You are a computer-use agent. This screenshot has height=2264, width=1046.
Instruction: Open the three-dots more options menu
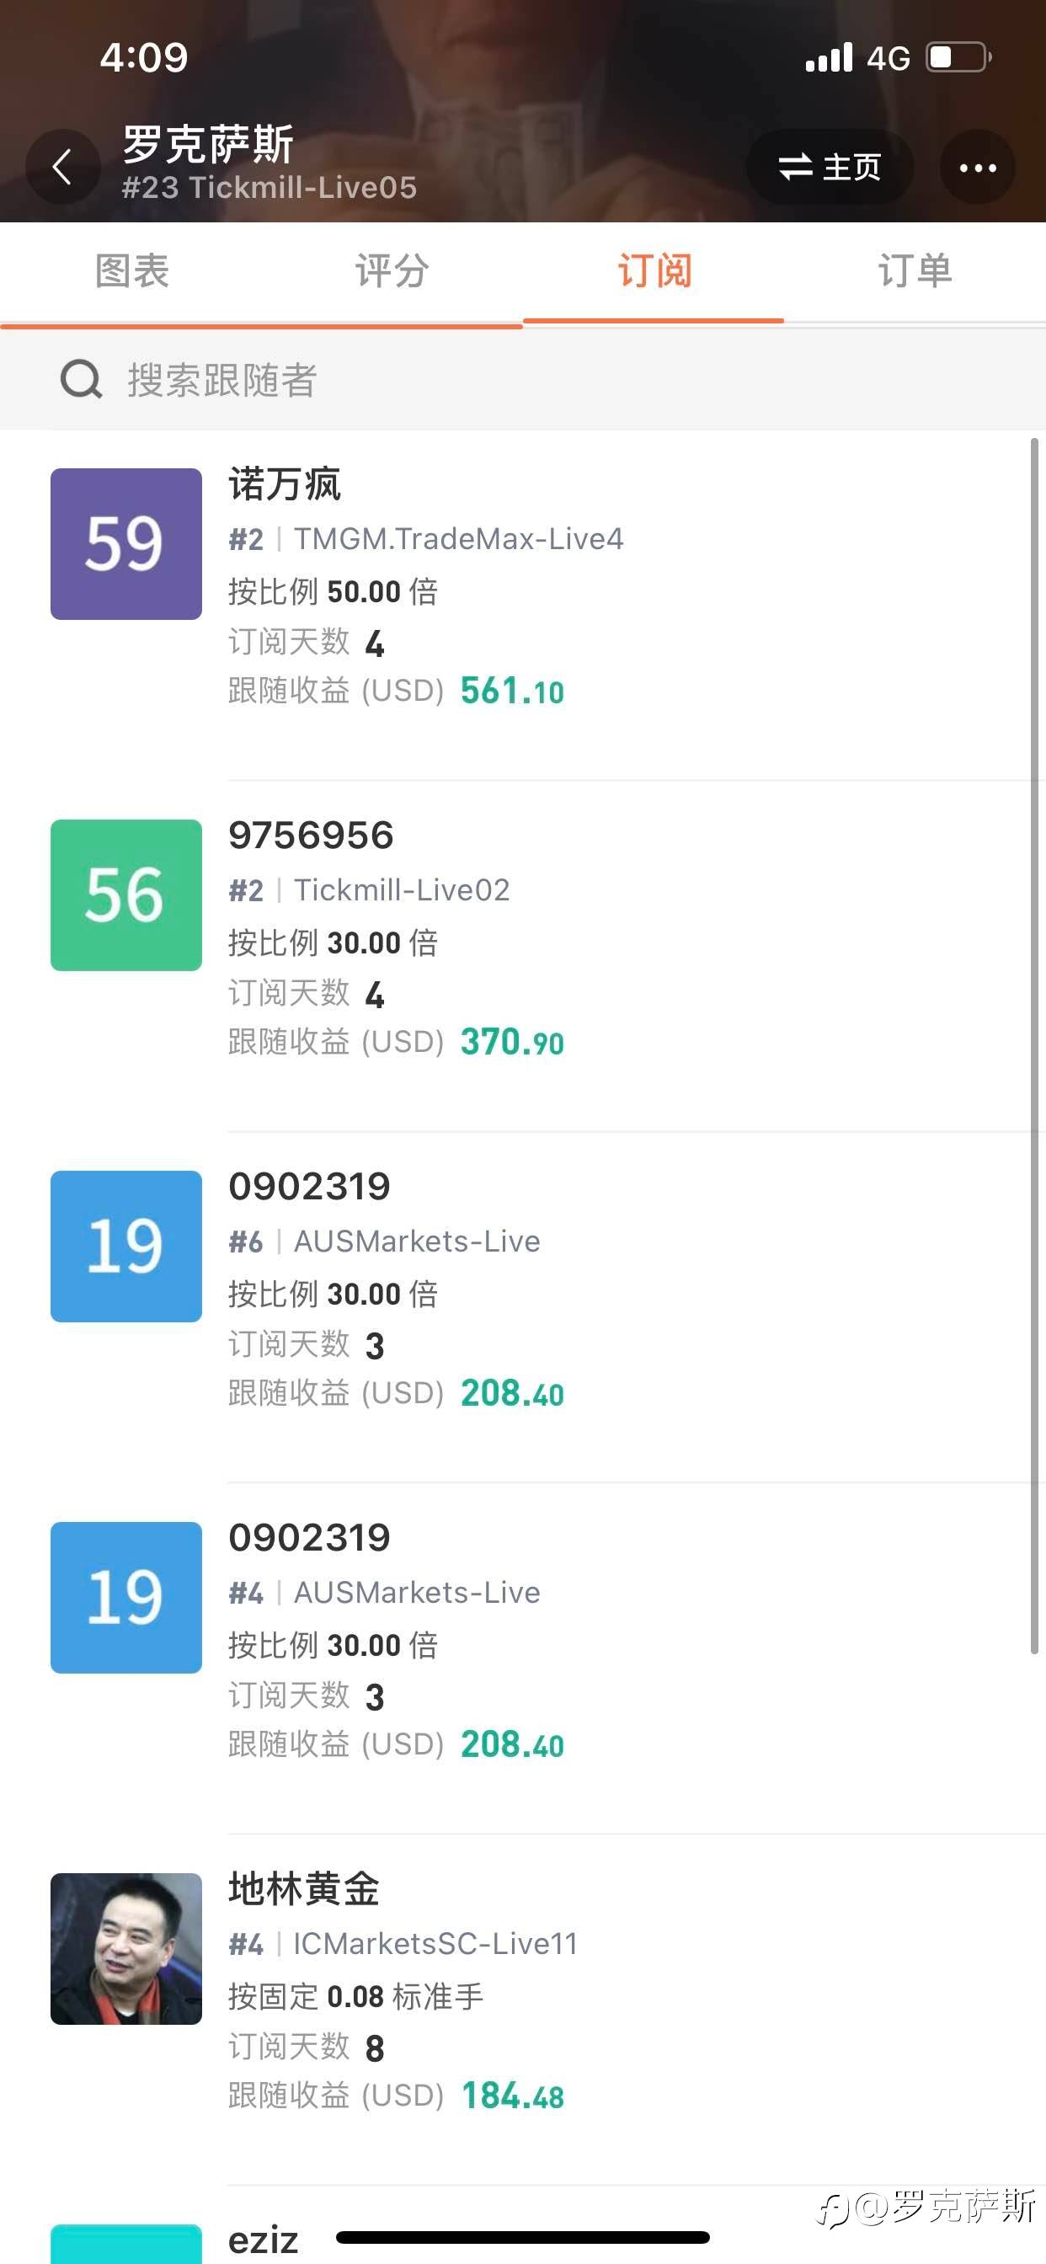978,167
